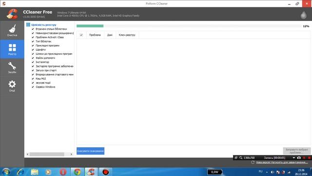The image size is (312, 176).
Task: Open the Нова версія download link
Action: 282,162
